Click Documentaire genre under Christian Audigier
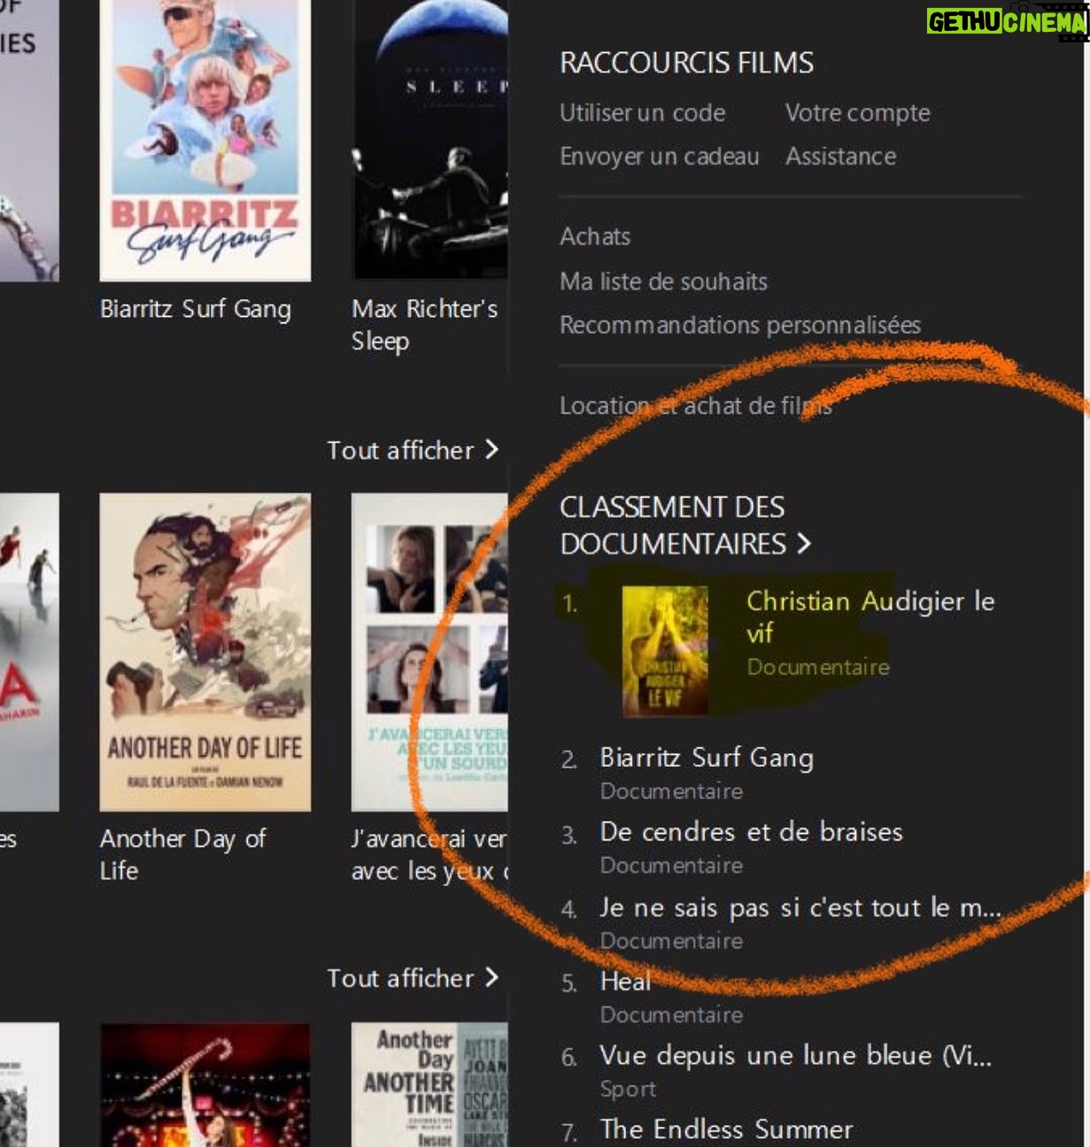The width and height of the screenshot is (1090, 1147). point(818,666)
